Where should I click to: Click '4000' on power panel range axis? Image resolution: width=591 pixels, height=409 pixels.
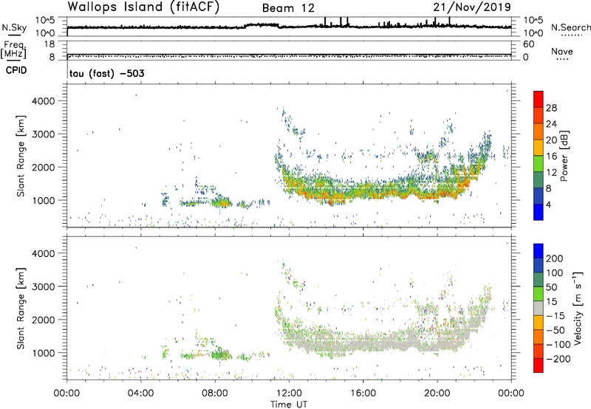pyautogui.click(x=43, y=101)
